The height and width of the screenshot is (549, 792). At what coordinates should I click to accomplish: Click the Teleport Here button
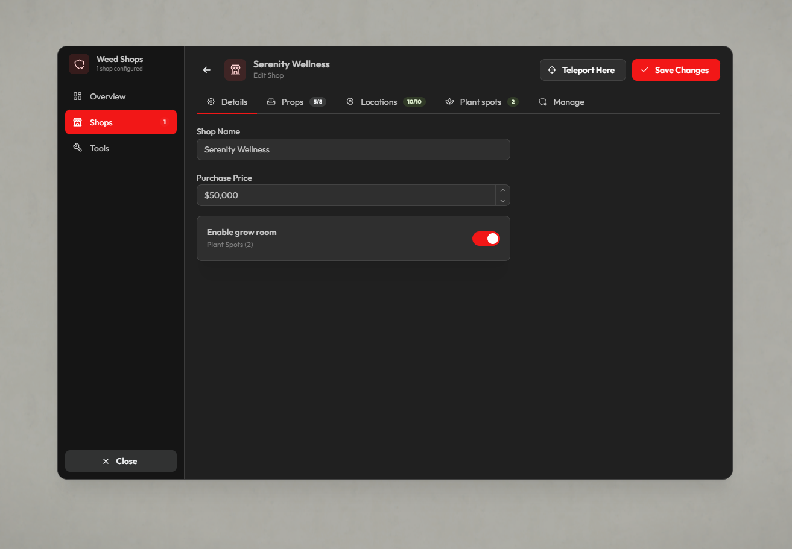pyautogui.click(x=583, y=70)
